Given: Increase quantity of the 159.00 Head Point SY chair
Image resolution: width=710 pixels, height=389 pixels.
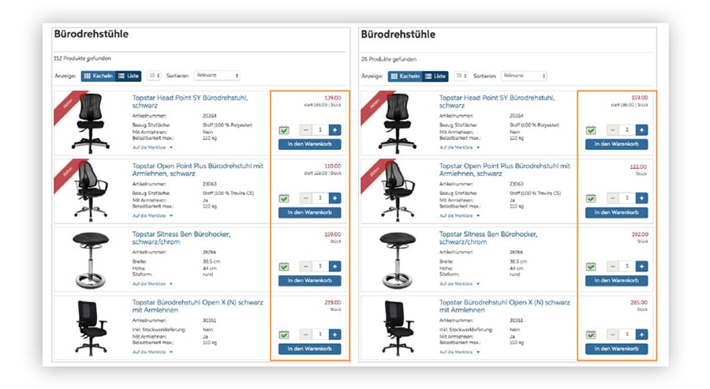Looking at the screenshot, I should (641, 130).
